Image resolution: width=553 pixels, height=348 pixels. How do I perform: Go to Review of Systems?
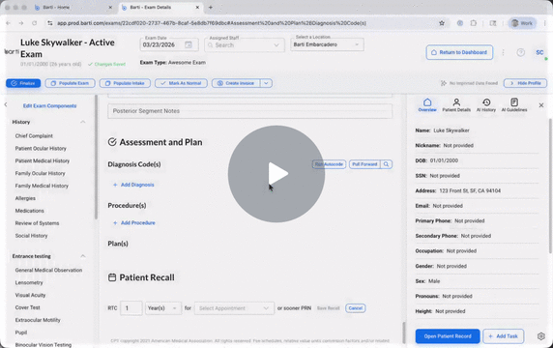(x=37, y=223)
